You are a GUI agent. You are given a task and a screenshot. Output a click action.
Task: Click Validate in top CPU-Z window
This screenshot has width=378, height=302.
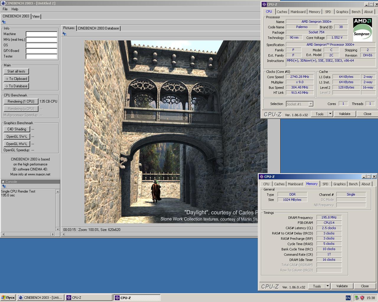(x=345, y=114)
